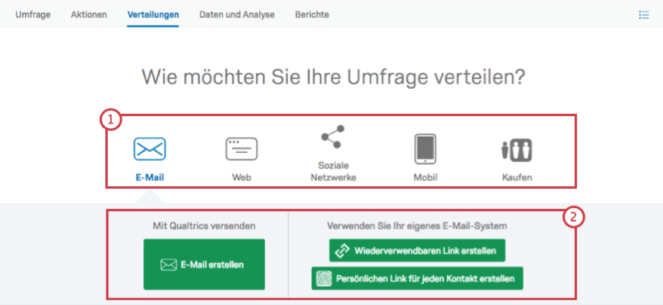
Task: Click the 'Mit Qualtrics versenden' heading text
Action: click(x=204, y=226)
